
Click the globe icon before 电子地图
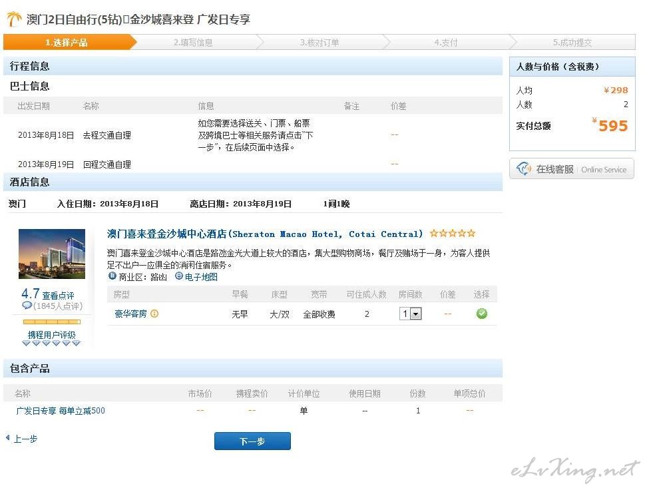coord(179,276)
